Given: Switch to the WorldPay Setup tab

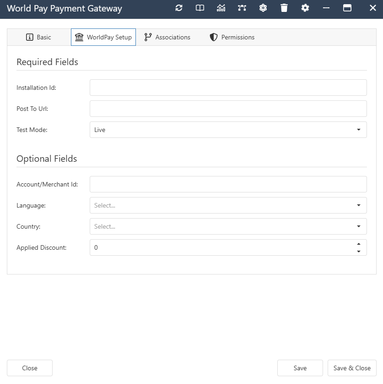Looking at the screenshot, I should (x=103, y=37).
